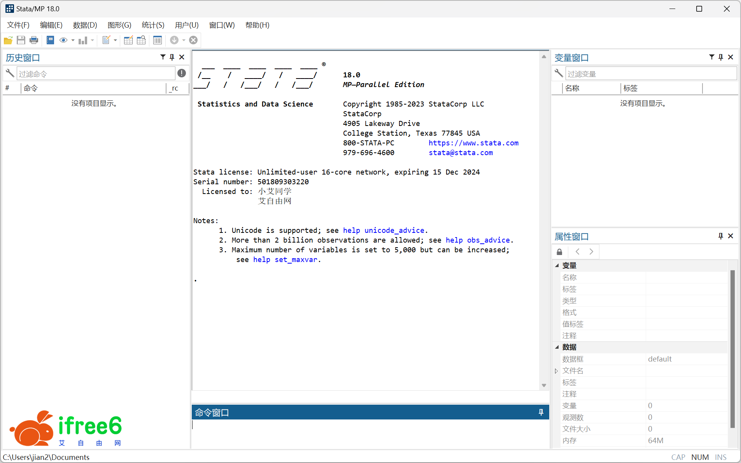Open the Data Browser magnifier icon
Viewport: 741px width, 463px height.
pos(141,40)
